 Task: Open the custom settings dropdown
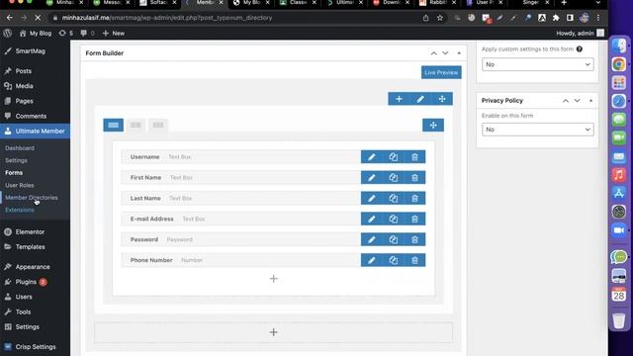tap(538, 64)
